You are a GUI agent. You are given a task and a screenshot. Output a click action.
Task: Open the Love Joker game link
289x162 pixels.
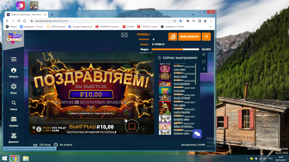click(x=179, y=69)
